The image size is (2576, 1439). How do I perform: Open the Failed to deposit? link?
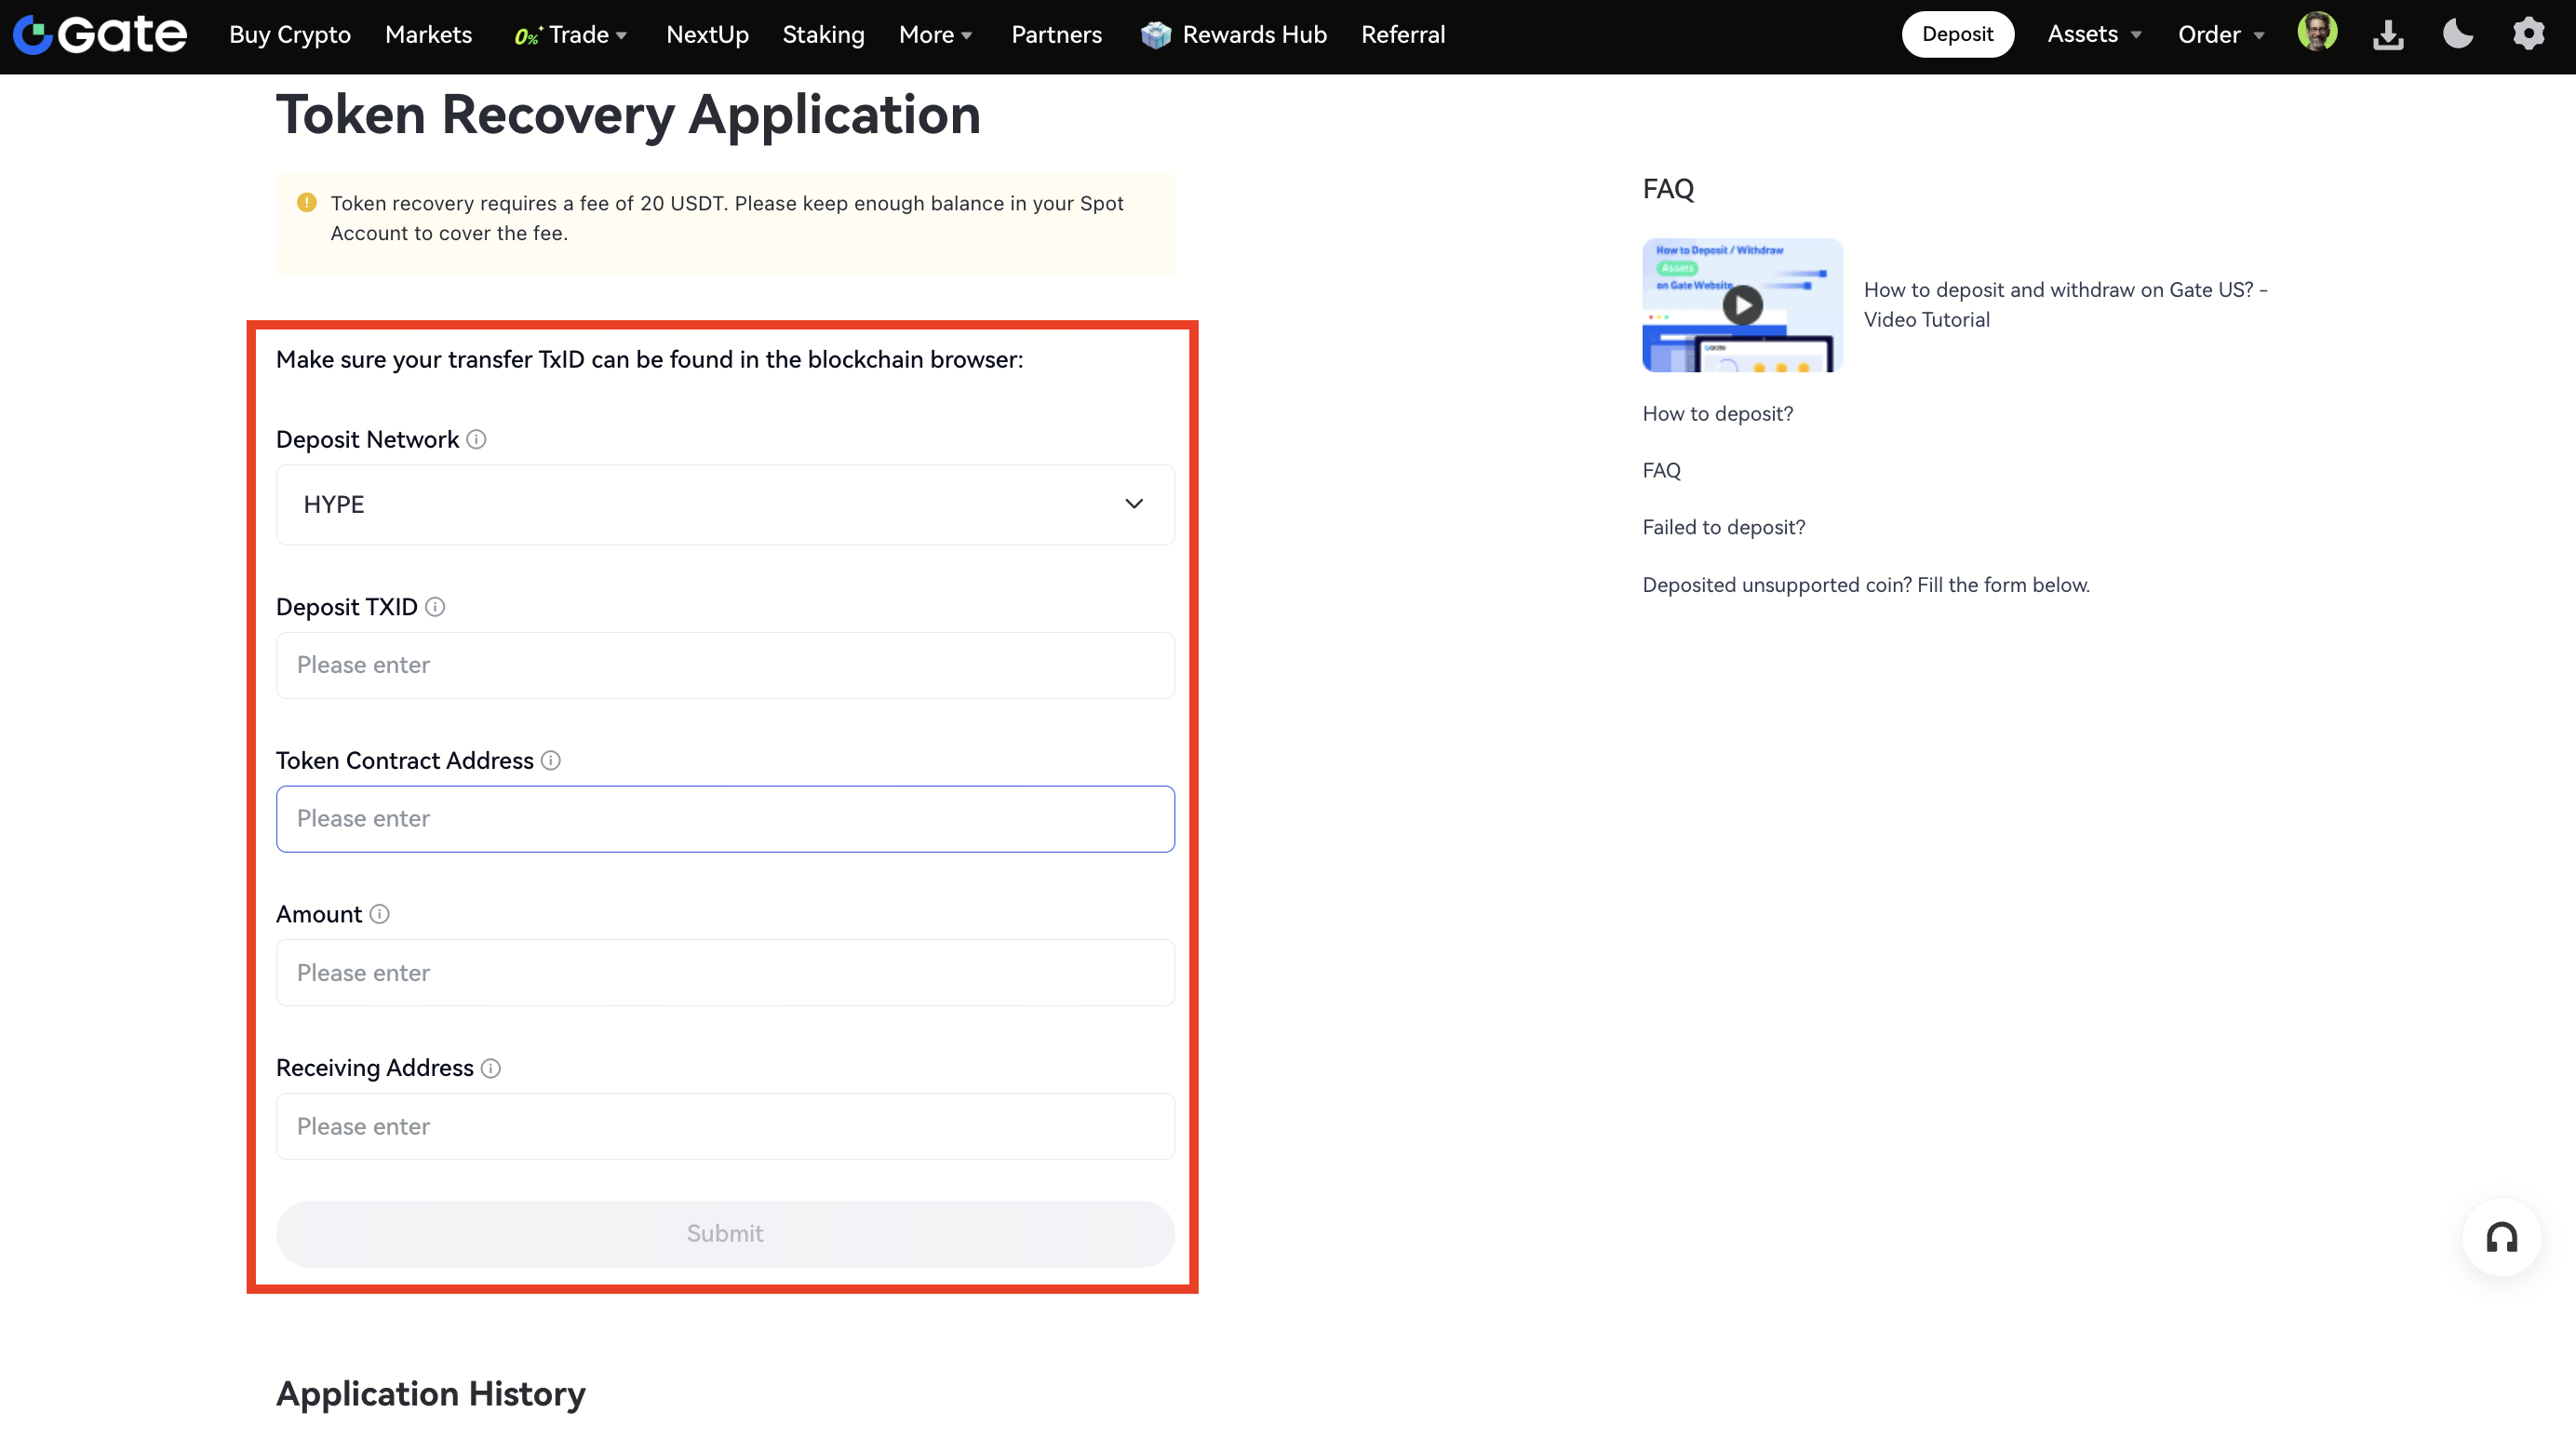(1723, 527)
